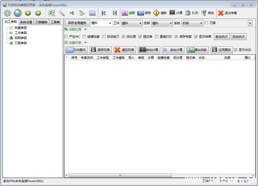Click the 修改 (Modify) toolbar icon

203,13
